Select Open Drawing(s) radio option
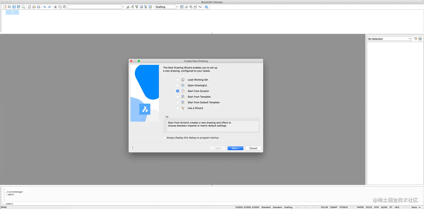Screen dimensions: 424x209 tap(178, 85)
